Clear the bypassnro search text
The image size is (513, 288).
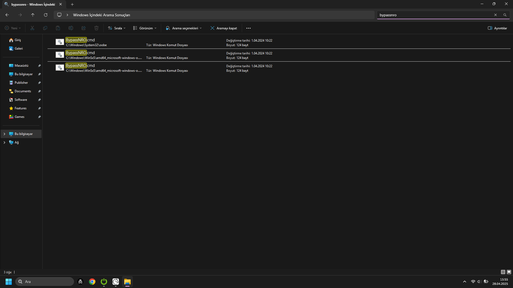click(x=495, y=15)
